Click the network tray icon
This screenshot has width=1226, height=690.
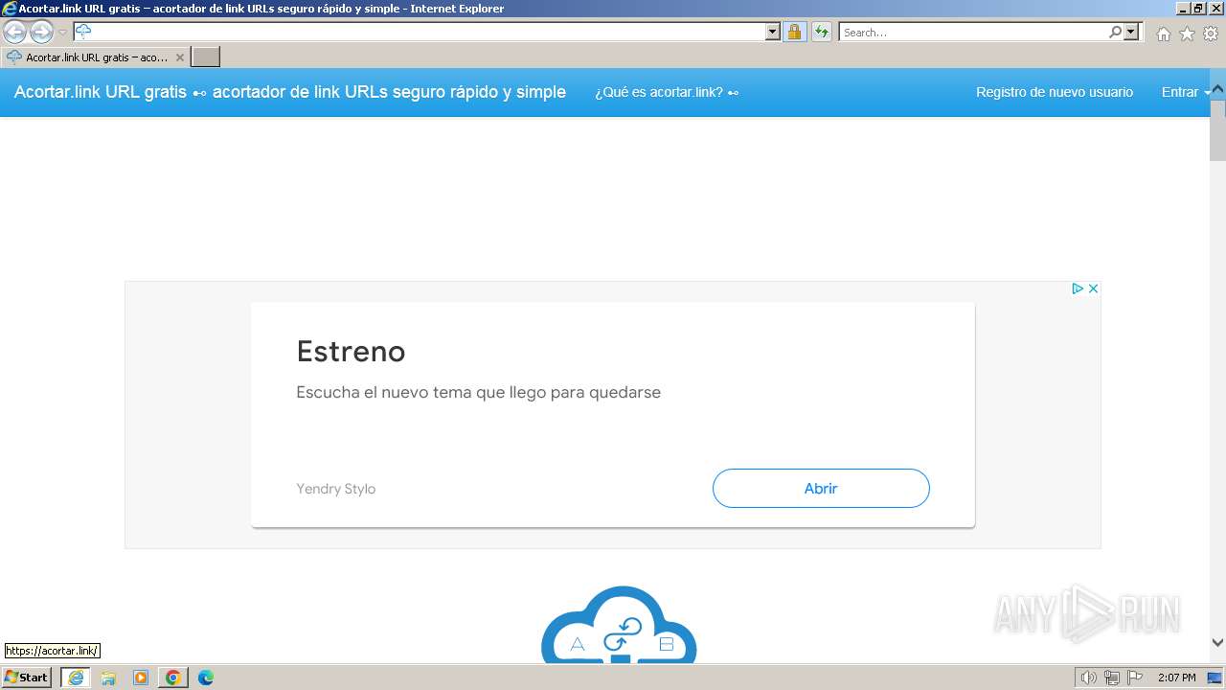[x=1112, y=678]
